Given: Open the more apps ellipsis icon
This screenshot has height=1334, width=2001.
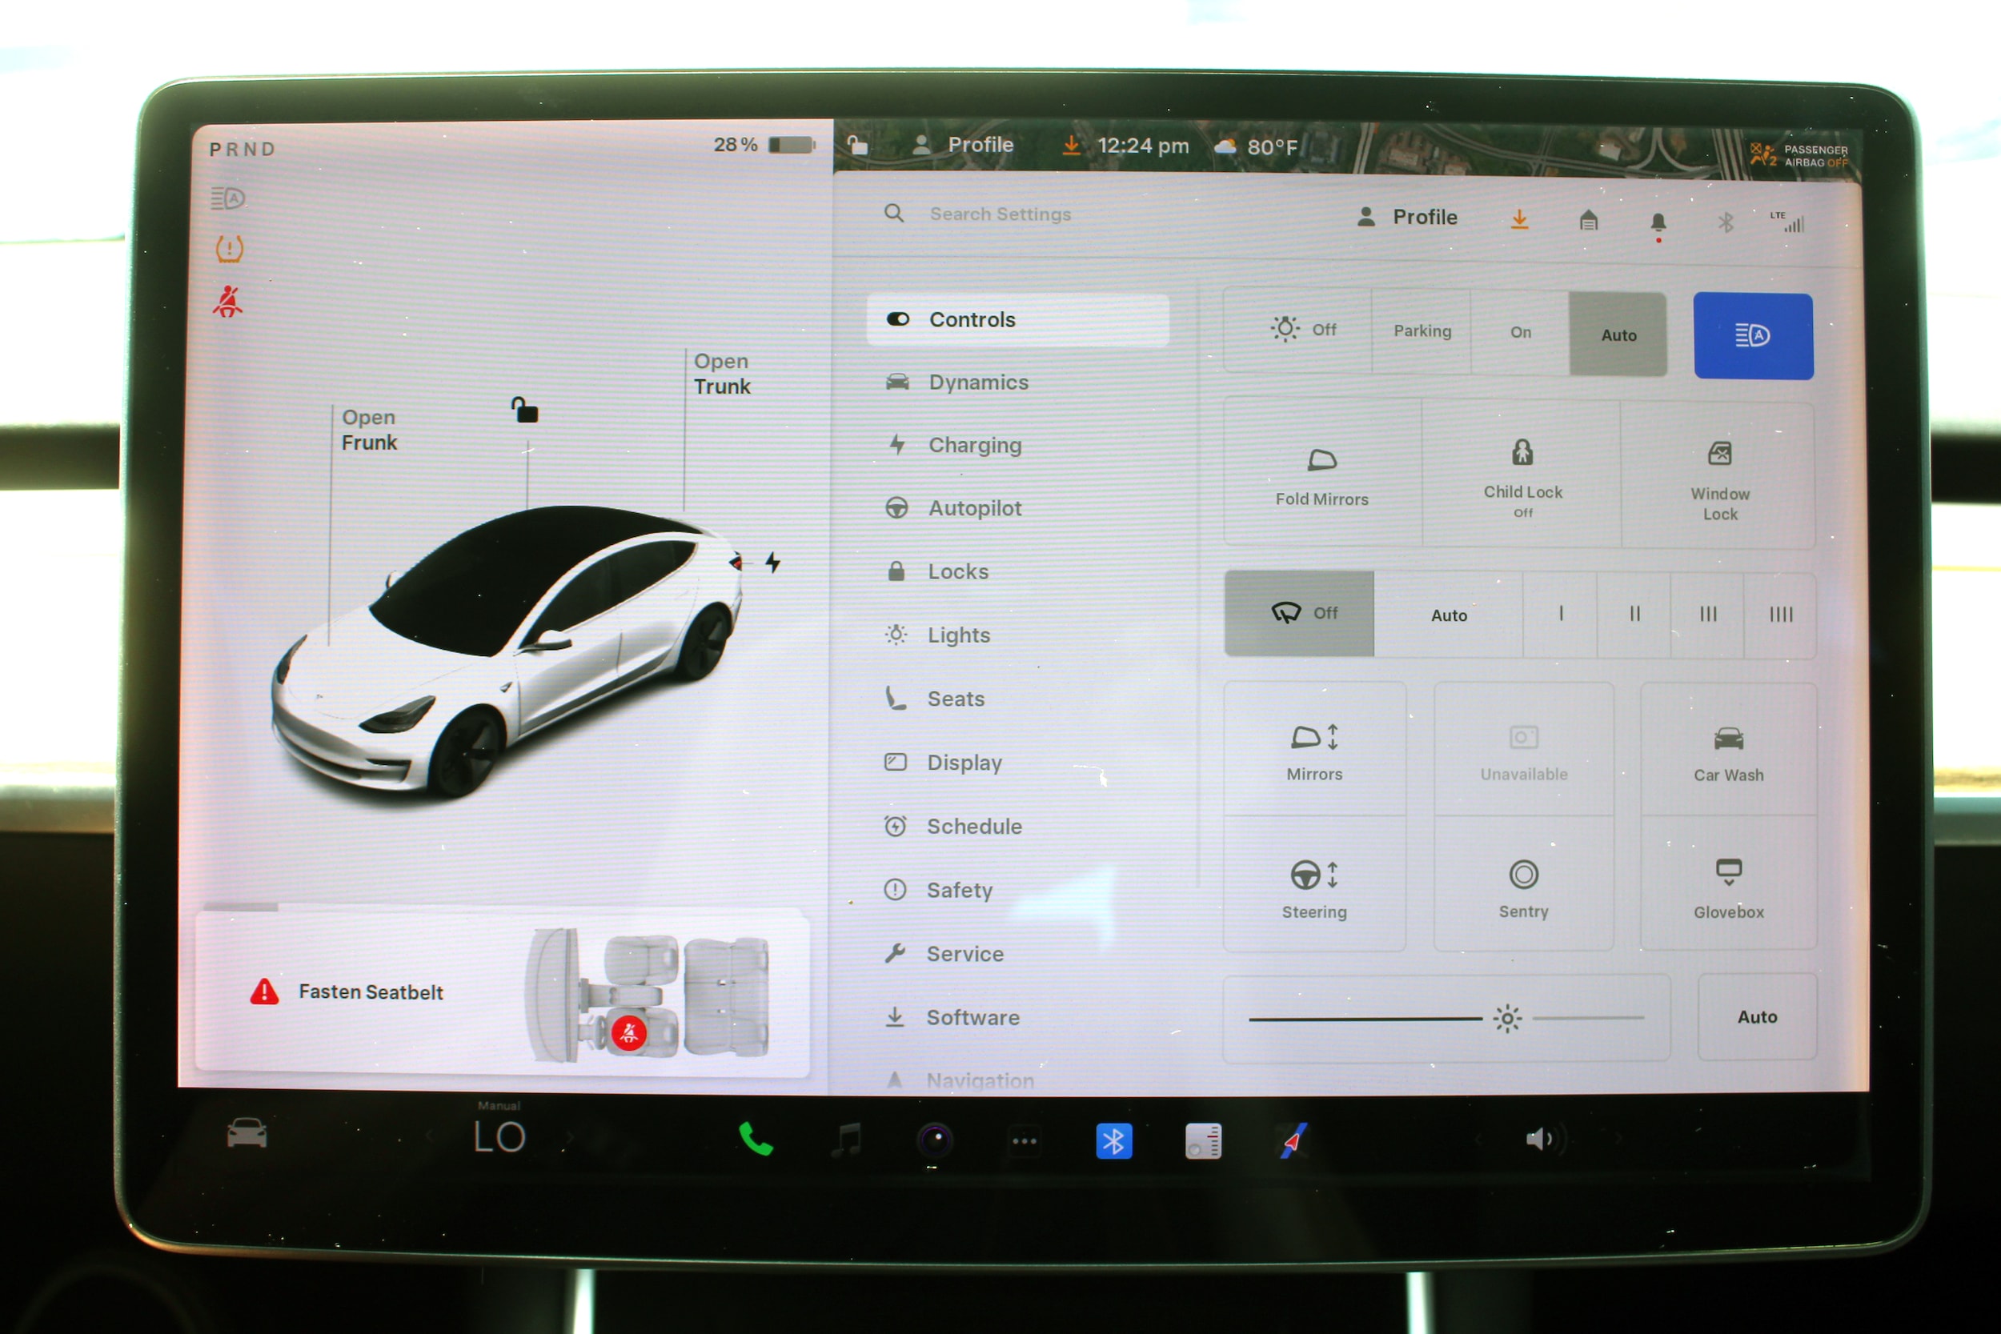Looking at the screenshot, I should [x=1025, y=1142].
